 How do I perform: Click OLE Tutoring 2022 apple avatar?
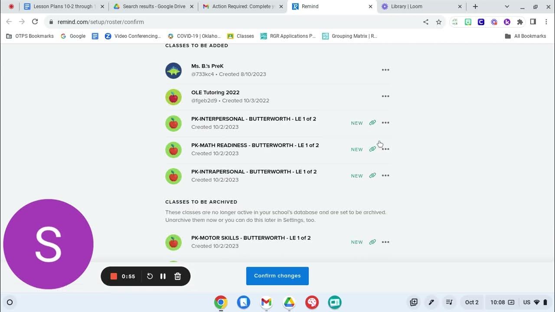point(173,97)
